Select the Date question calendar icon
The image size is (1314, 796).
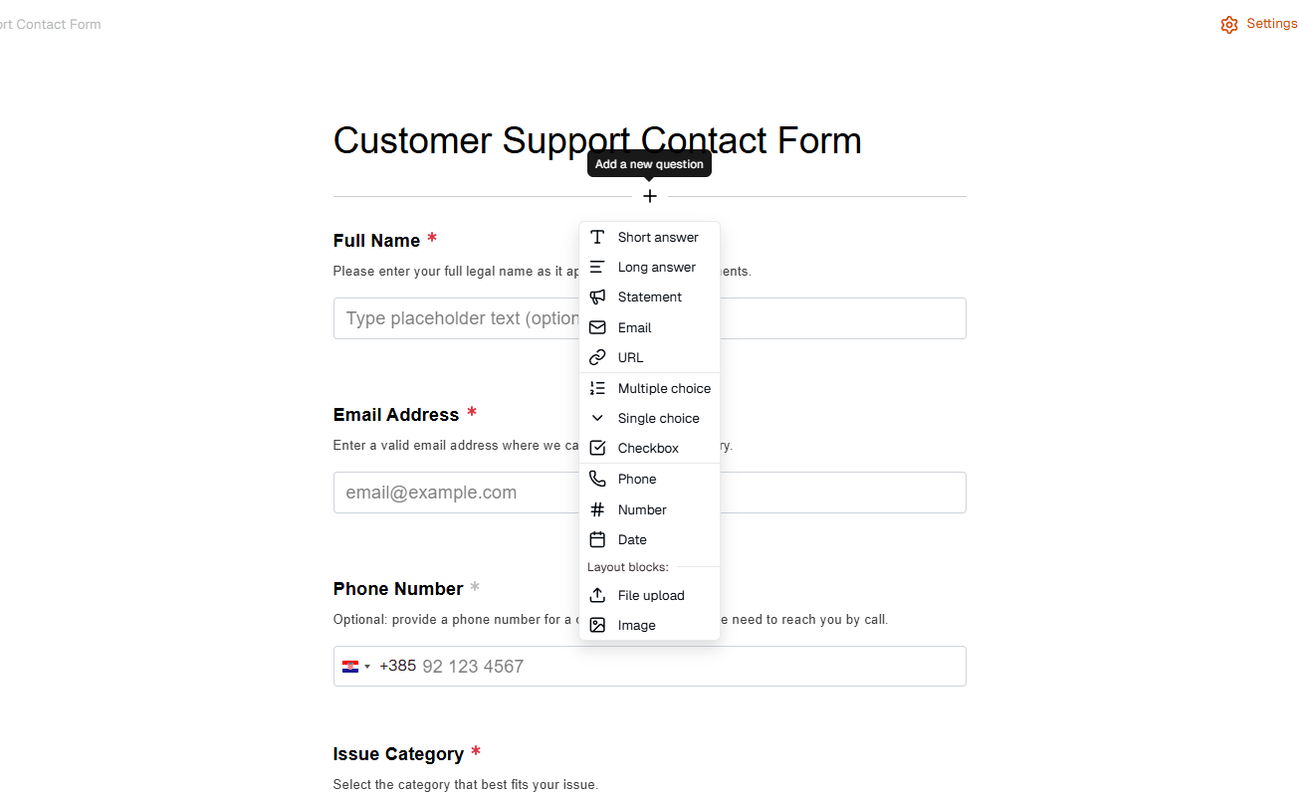tap(597, 539)
